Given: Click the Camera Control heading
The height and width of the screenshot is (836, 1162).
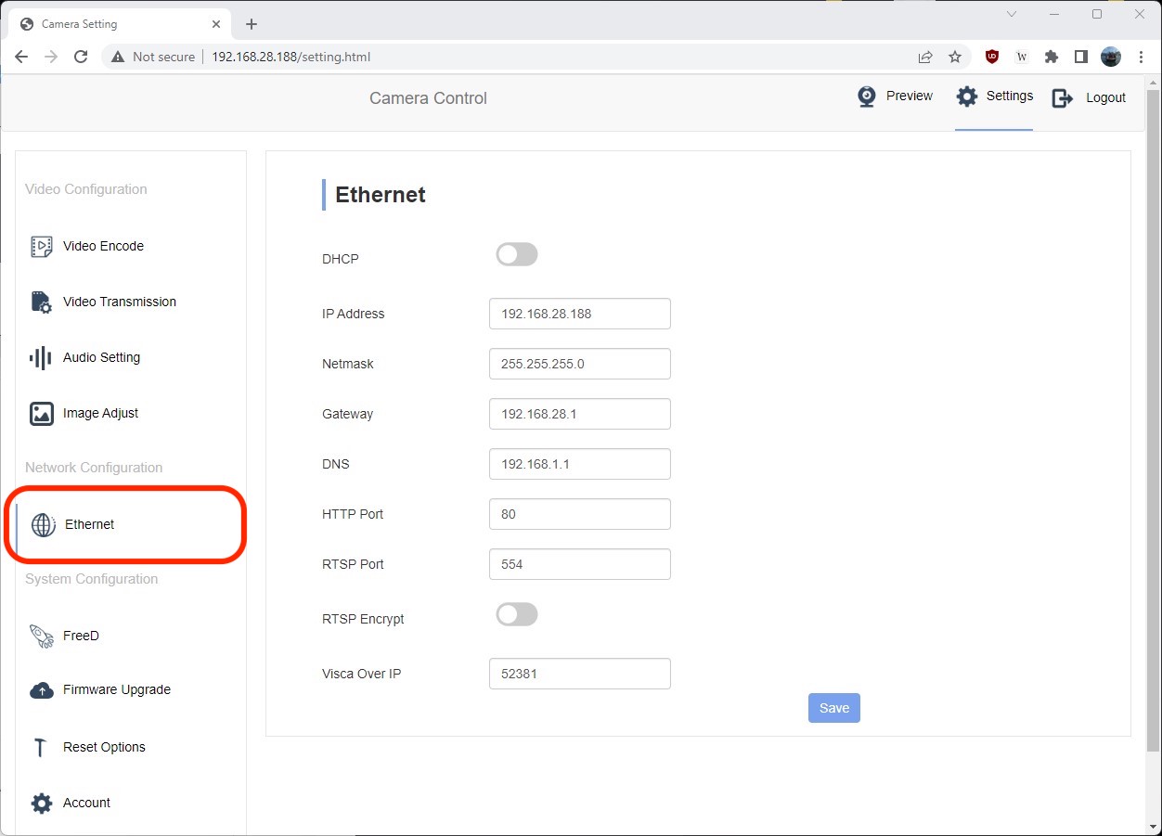Looking at the screenshot, I should coord(427,98).
